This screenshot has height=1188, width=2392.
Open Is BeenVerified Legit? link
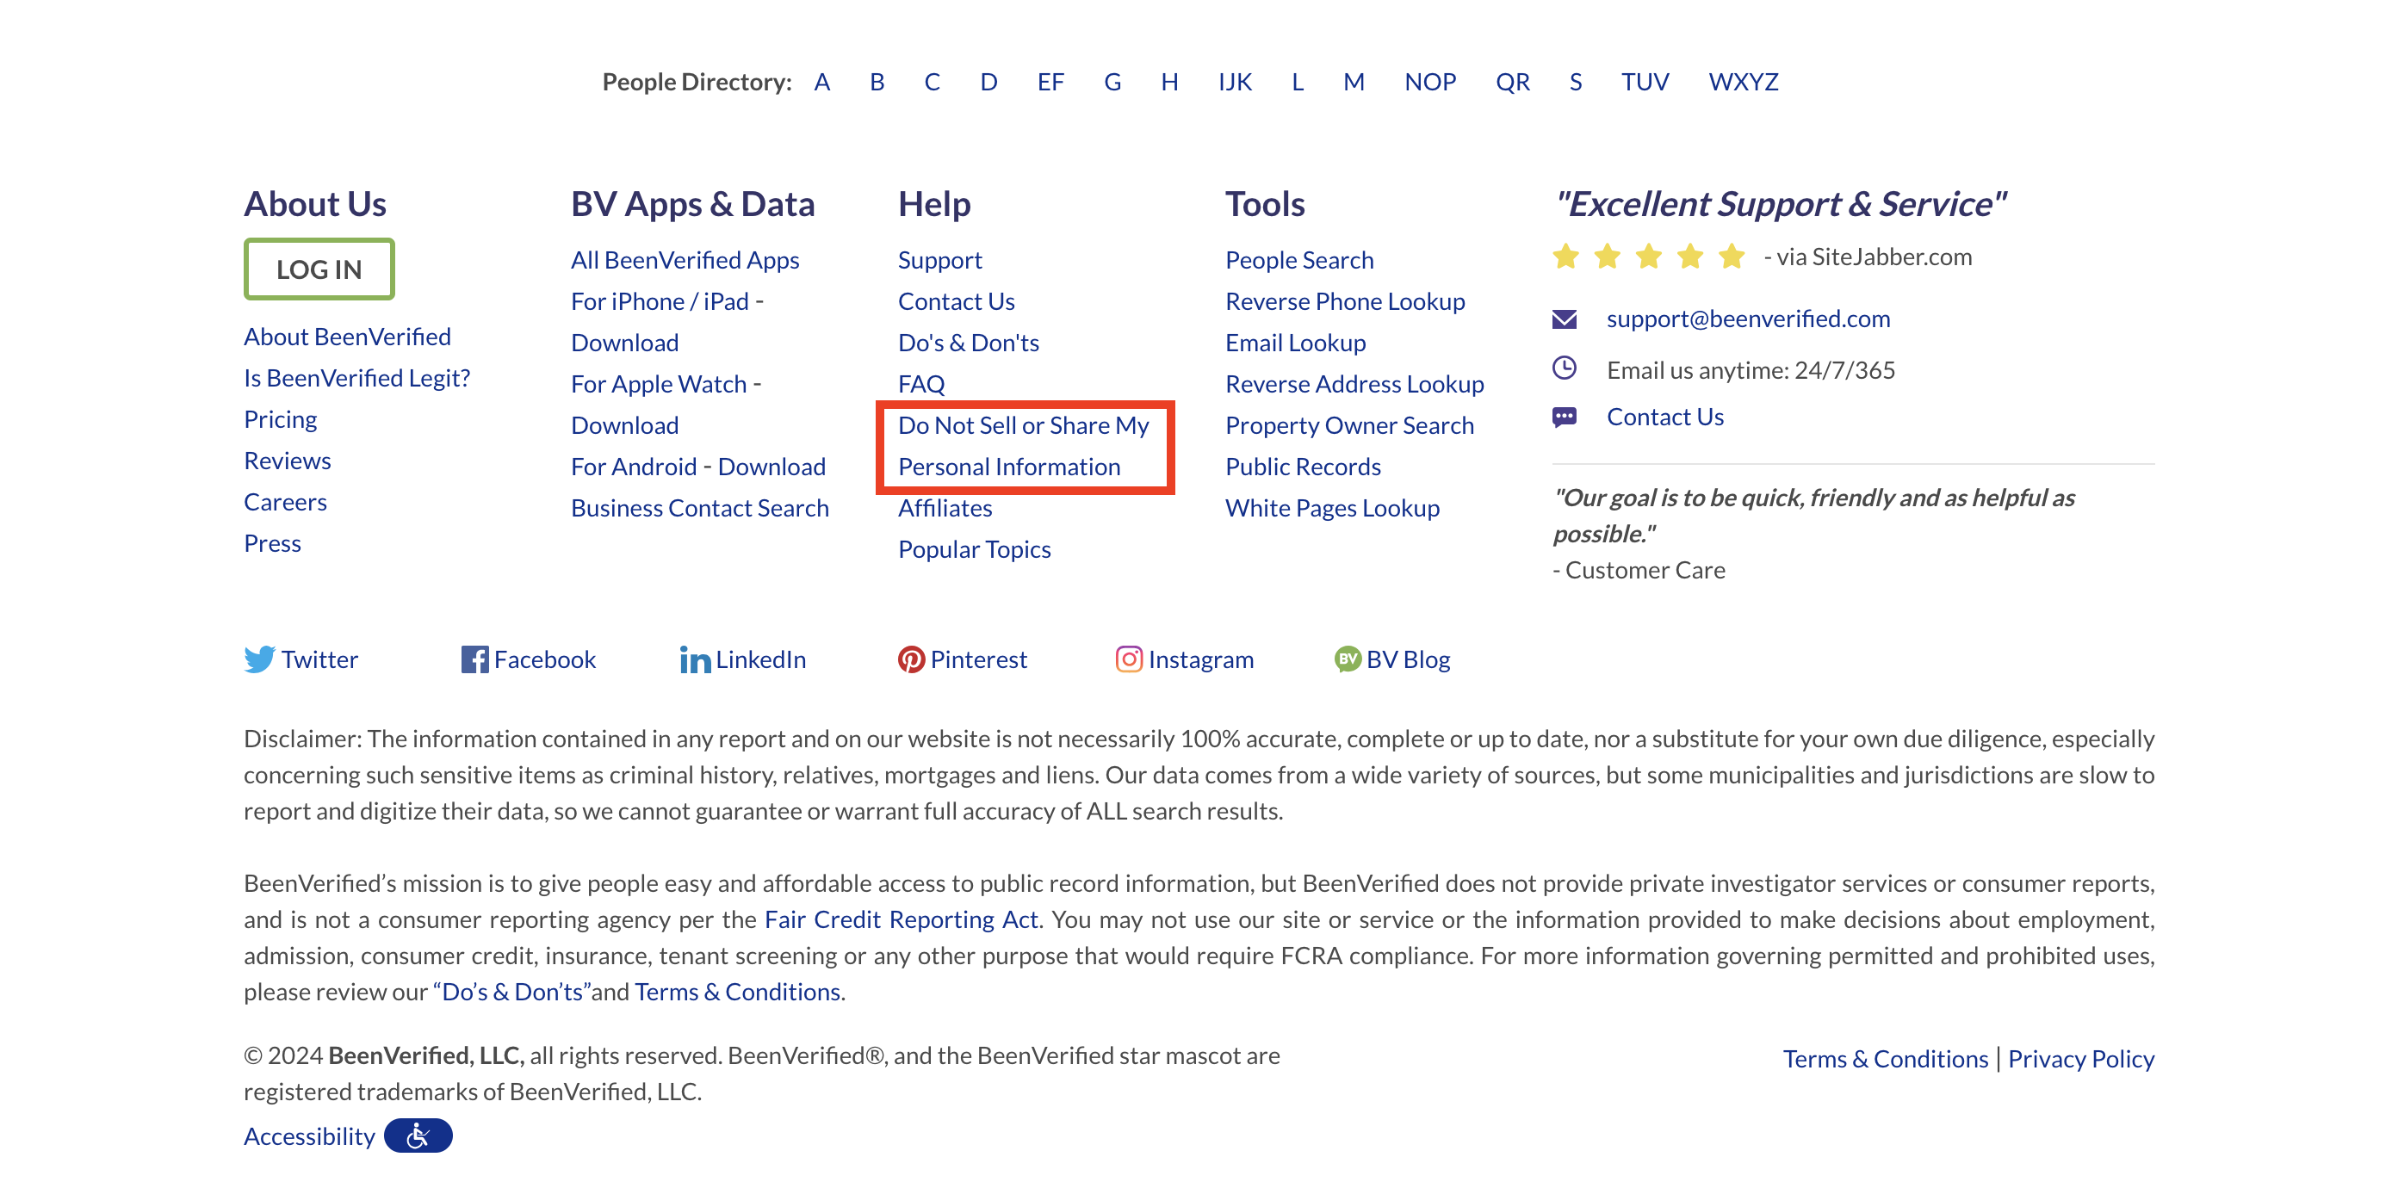tap(357, 378)
